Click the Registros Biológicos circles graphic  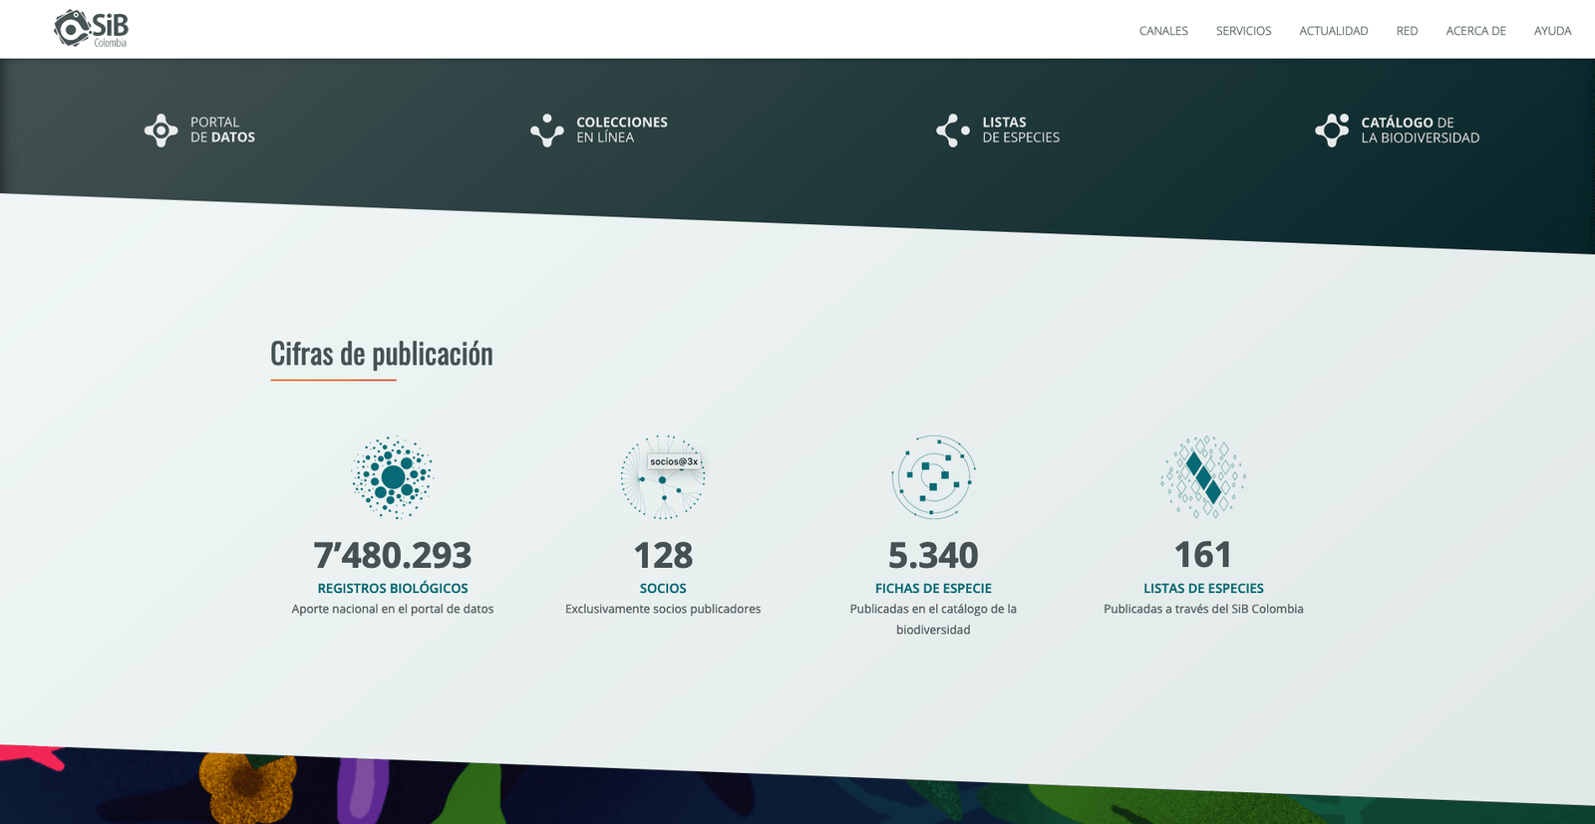(393, 477)
